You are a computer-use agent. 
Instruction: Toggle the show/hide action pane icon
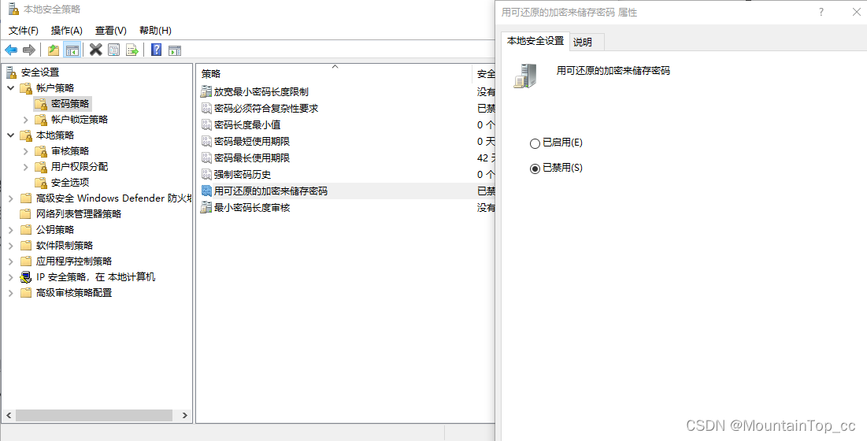(x=175, y=50)
